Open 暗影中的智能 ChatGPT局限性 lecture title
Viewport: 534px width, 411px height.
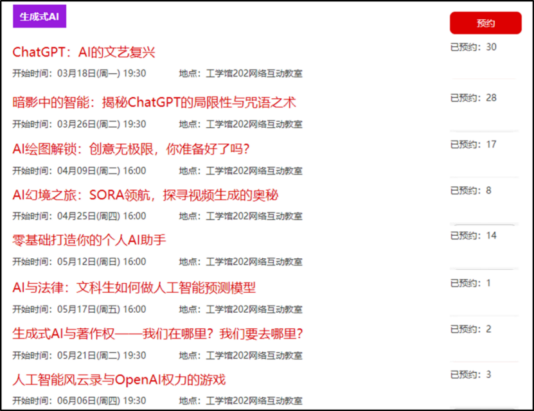point(154,102)
